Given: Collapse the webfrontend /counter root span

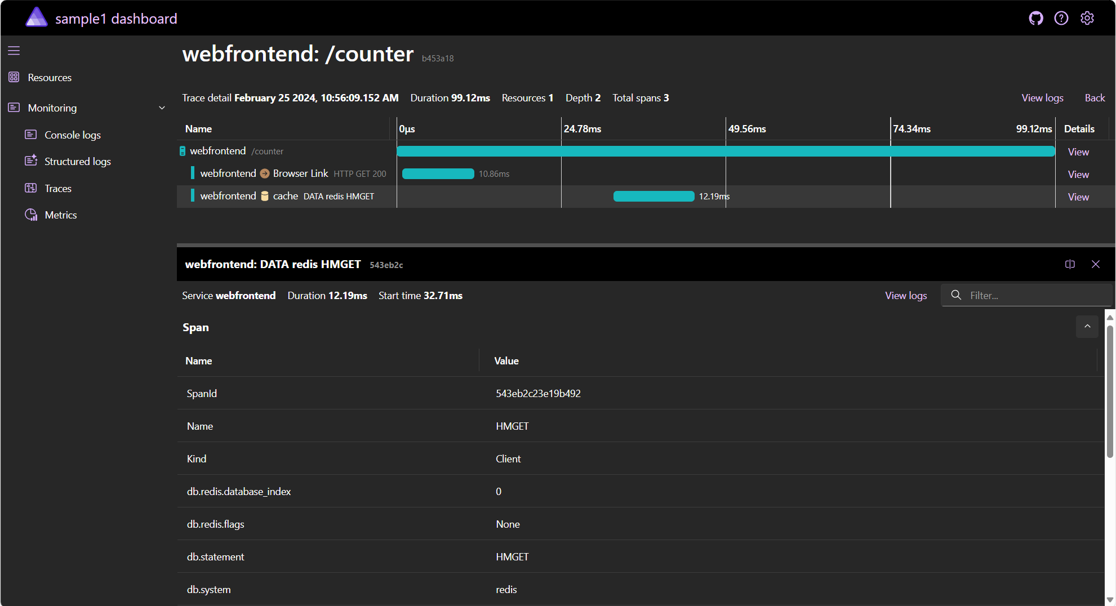Looking at the screenshot, I should (183, 151).
